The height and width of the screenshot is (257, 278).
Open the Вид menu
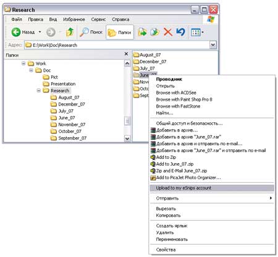pos(53,19)
